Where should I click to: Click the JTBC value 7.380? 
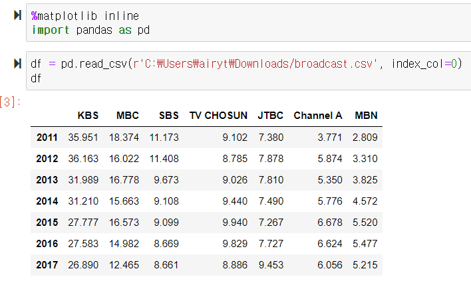pyautogui.click(x=271, y=138)
